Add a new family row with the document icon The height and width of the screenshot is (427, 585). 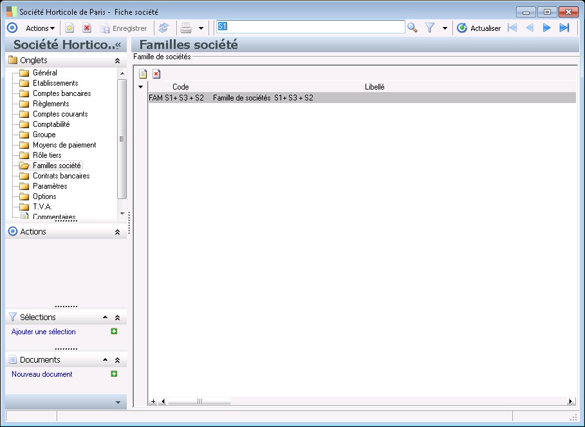point(143,74)
